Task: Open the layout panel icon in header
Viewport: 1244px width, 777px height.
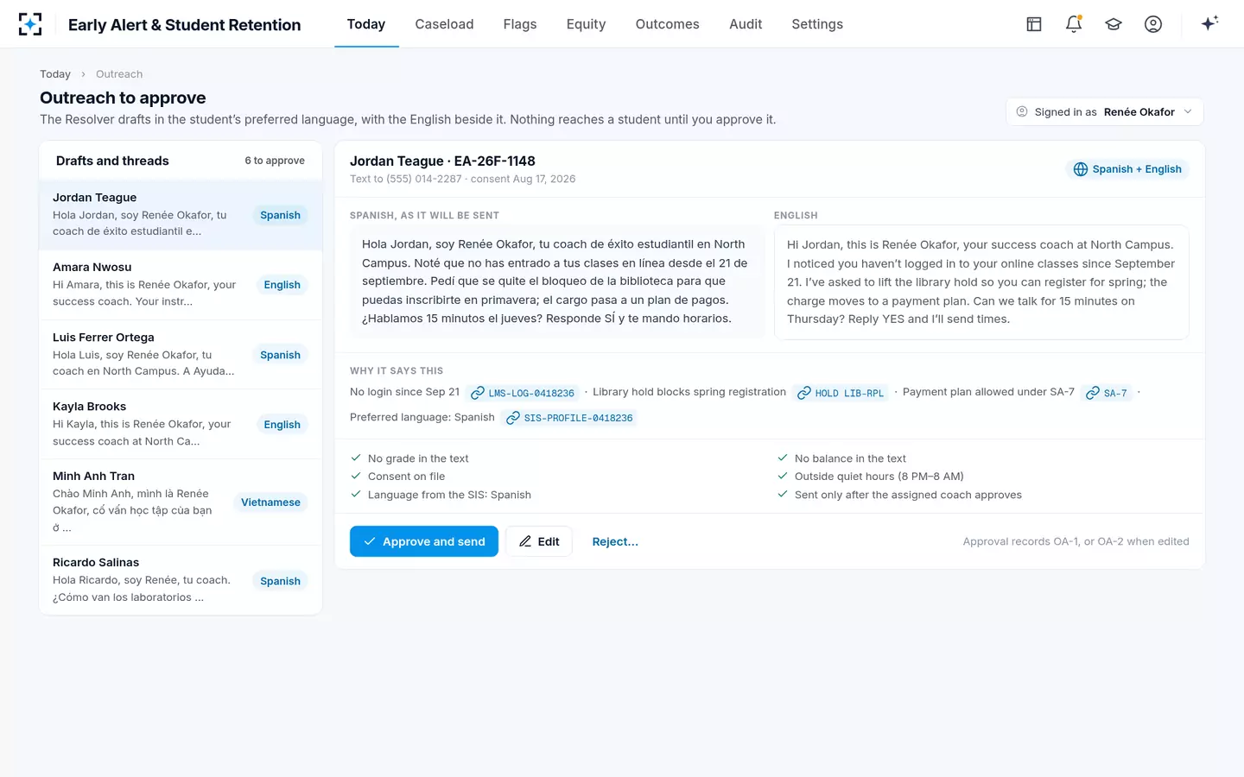Action: [1034, 24]
